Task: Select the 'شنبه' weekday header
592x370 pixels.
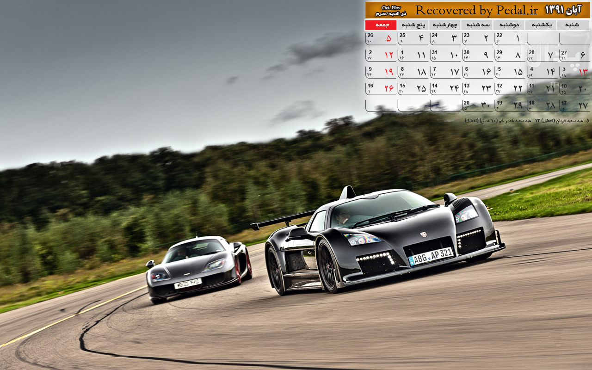Action: pyautogui.click(x=573, y=25)
